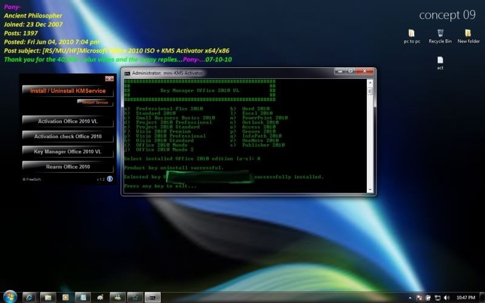Click the Rearm Office 2010 button
This screenshot has width=485, height=303.
68,167
